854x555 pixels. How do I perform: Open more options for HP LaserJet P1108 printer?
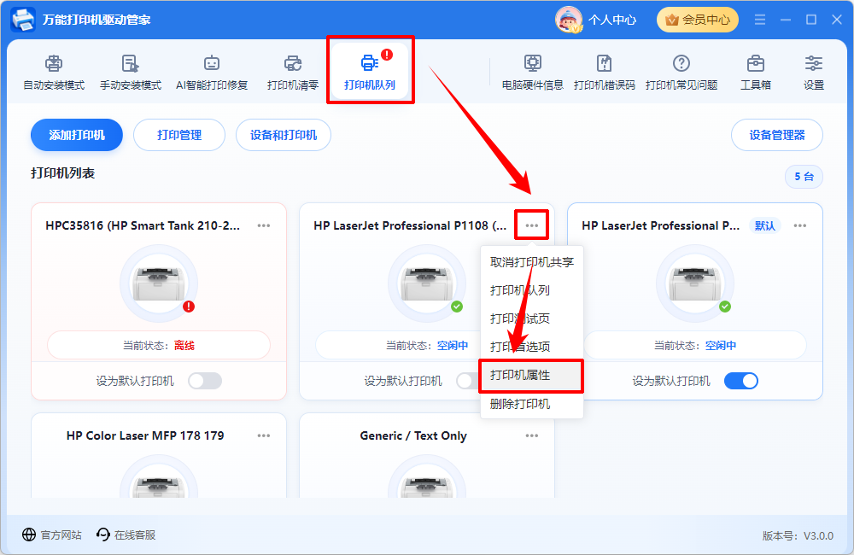click(x=531, y=225)
